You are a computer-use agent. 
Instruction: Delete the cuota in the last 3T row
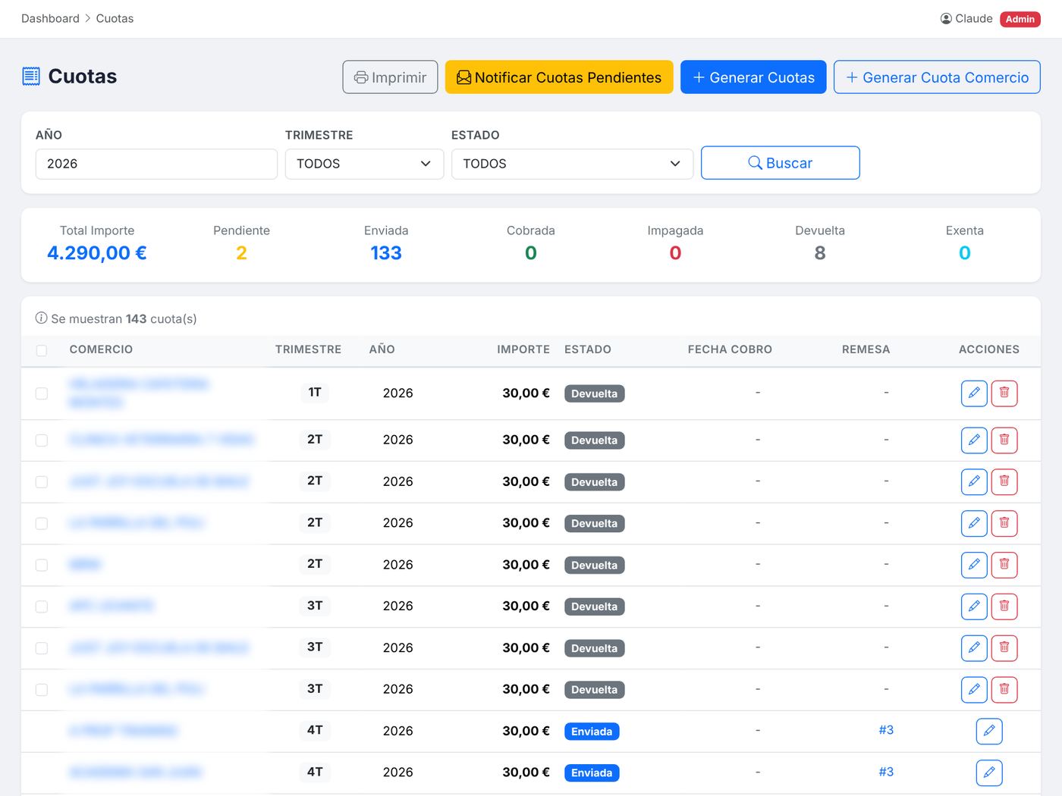[1004, 690]
